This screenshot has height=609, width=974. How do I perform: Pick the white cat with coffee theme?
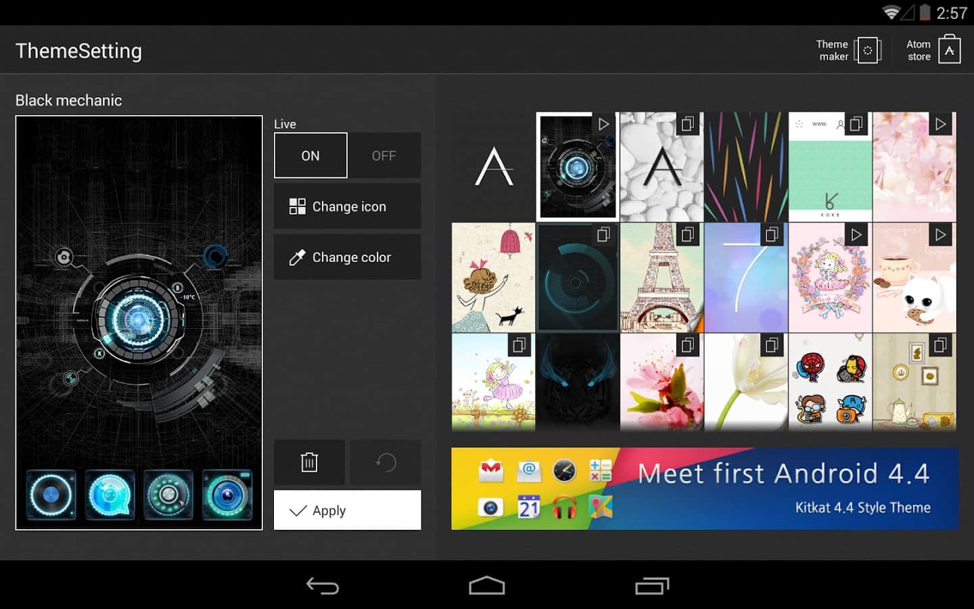pos(914,278)
